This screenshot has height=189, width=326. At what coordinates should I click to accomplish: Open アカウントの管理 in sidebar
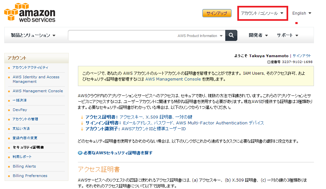tap(25, 119)
